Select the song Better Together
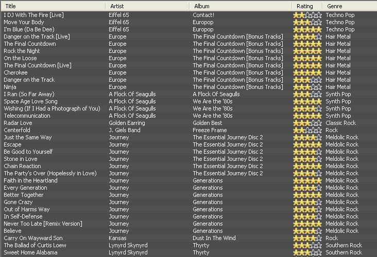Viewport: 377px width, 257px height. [24, 195]
